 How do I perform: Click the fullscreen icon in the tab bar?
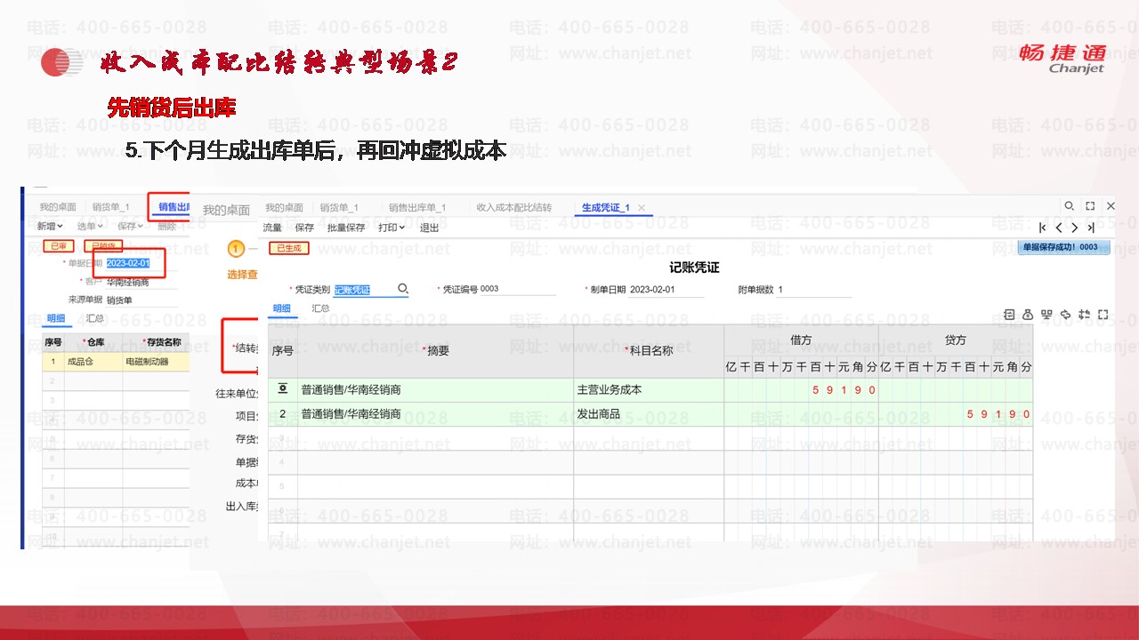(x=1090, y=206)
